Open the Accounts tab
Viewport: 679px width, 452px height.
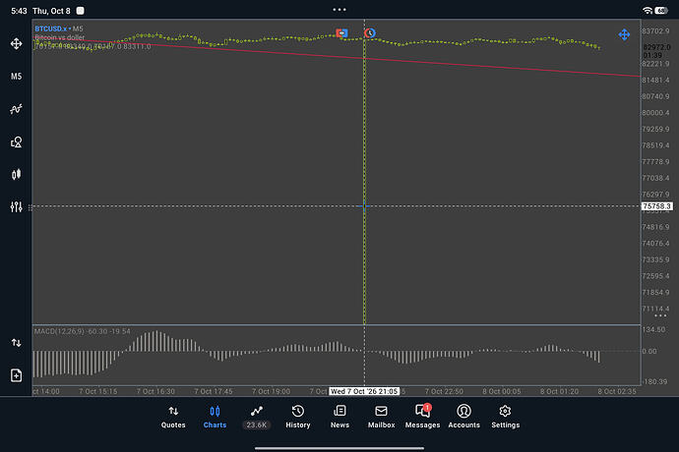click(463, 418)
